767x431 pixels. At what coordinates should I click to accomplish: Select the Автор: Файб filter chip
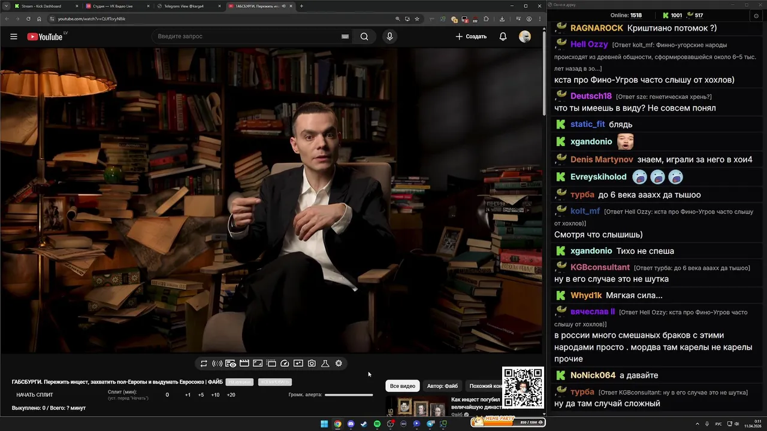click(442, 386)
